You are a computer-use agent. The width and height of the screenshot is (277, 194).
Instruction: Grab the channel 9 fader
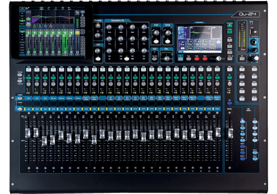point(94,140)
